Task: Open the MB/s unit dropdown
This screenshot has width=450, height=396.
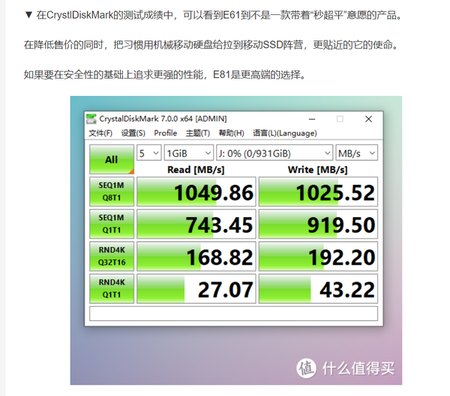Action: point(356,153)
